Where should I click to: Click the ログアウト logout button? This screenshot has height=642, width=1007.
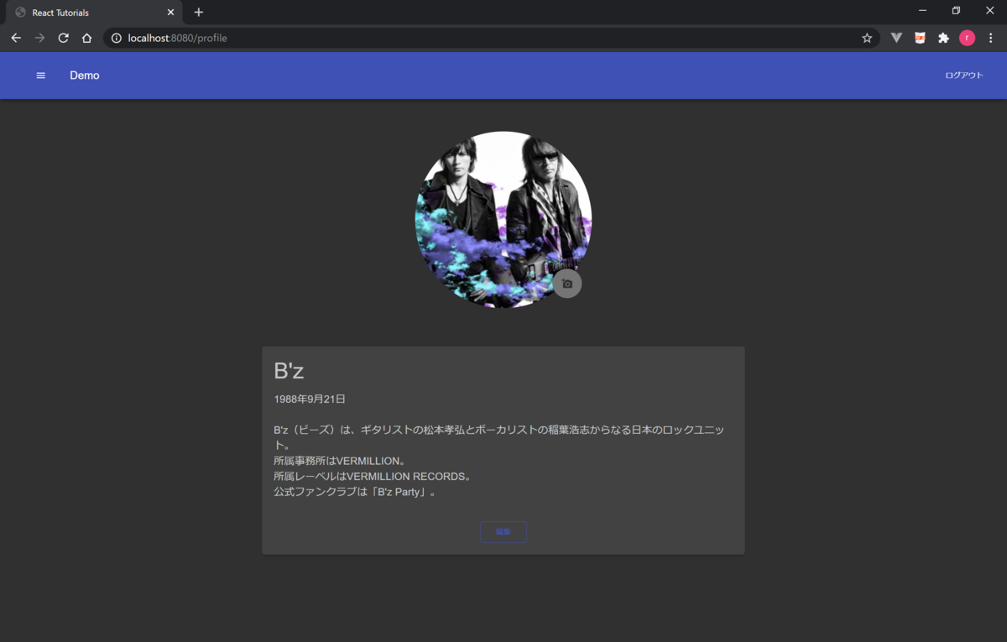(x=964, y=76)
